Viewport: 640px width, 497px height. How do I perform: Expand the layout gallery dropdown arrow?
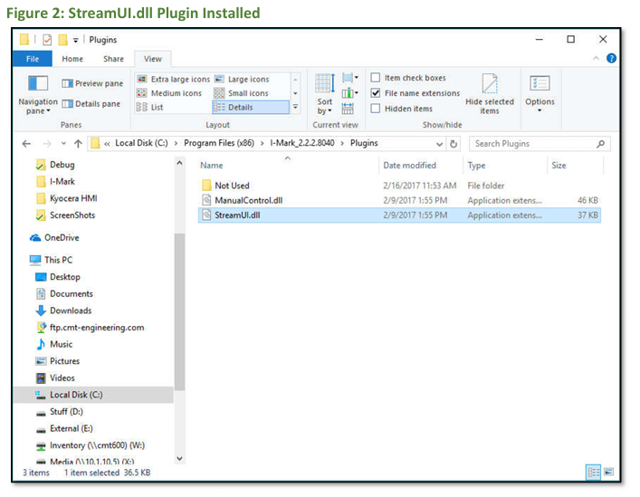tap(294, 107)
